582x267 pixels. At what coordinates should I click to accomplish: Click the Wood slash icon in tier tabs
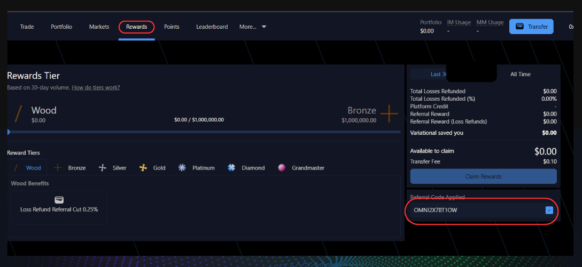tap(16, 168)
